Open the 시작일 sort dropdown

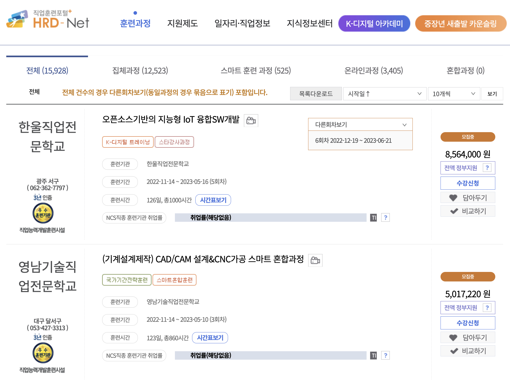tap(384, 94)
